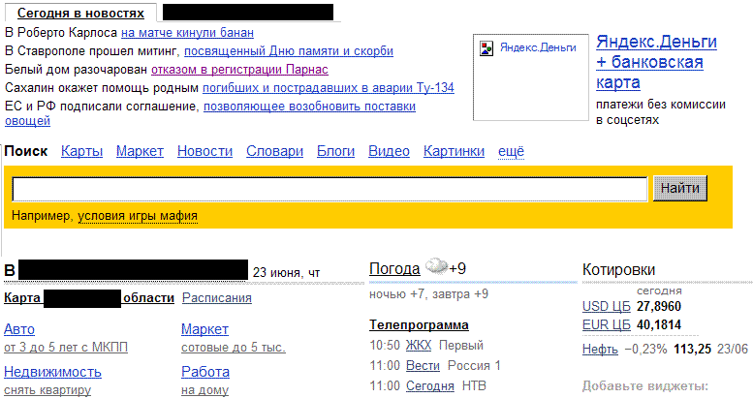The height and width of the screenshot is (398, 753).
Task: Open the ЖКХ program at 10:50
Action: click(x=419, y=345)
